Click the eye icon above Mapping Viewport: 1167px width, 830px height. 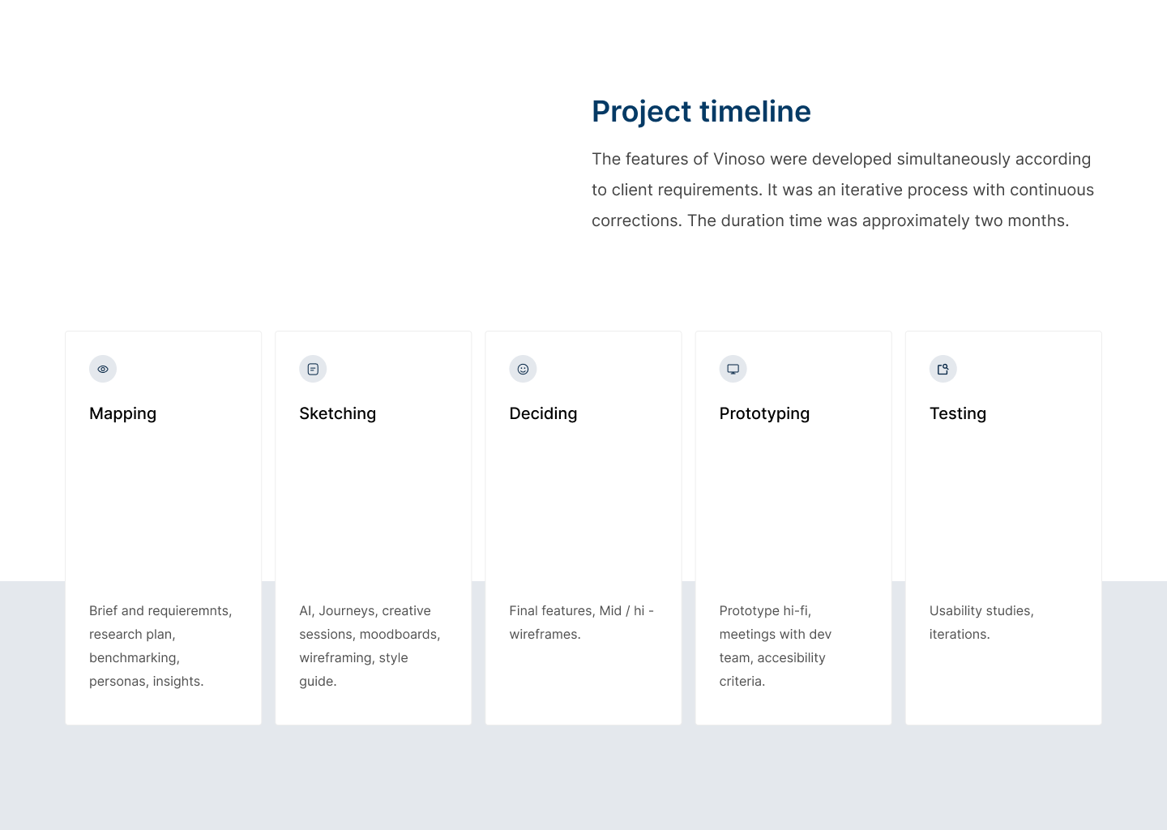[x=103, y=369]
